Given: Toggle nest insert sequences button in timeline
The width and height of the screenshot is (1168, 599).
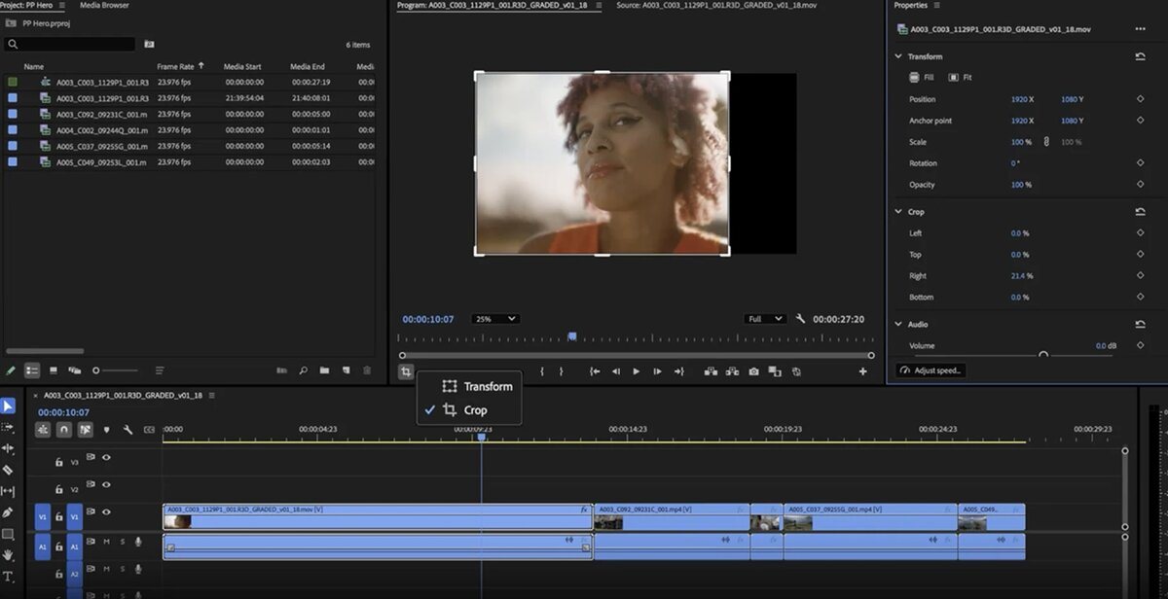Looking at the screenshot, I should 43,430.
